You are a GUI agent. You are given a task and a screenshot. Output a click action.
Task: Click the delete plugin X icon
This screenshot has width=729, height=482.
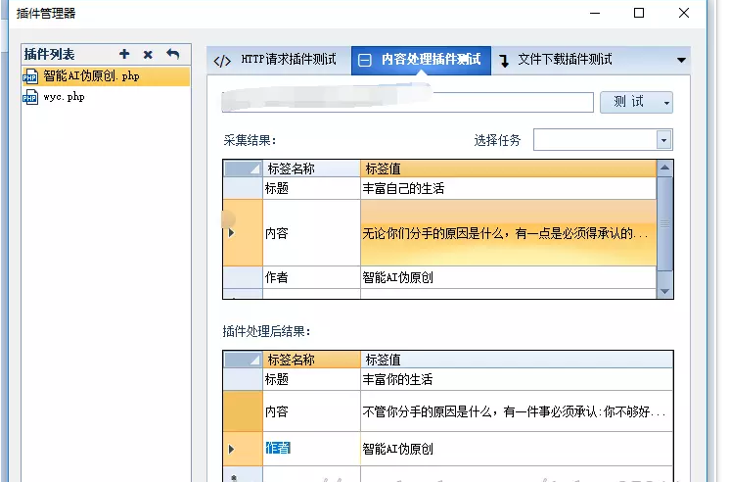(x=148, y=54)
